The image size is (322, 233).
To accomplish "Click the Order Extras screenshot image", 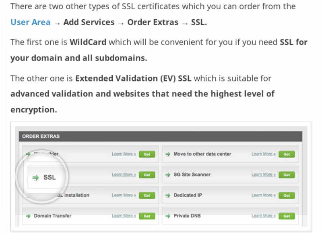I will click(161, 176).
